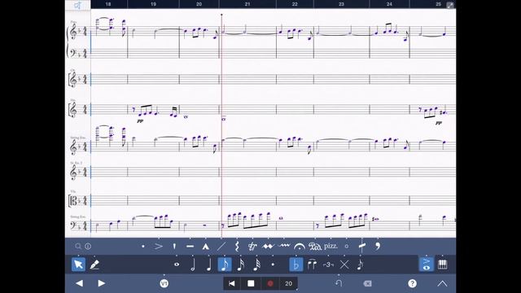Select the X notehead option
Viewport: 521px width, 293px height.
pyautogui.click(x=344, y=265)
